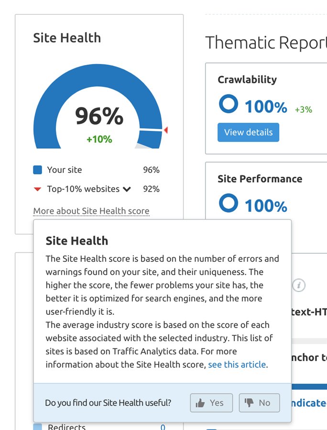Viewport: 327px width, 430px height.
Task: Click the Site Performance 100% score value
Action: point(266,206)
